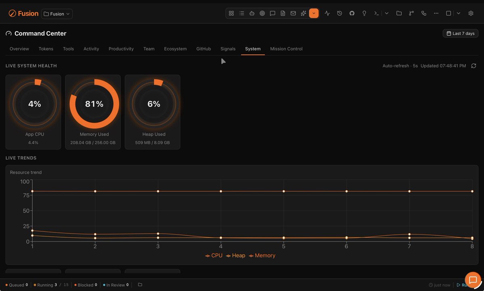The image size is (484, 291).
Task: Switch to the Productivity tab
Action: coord(121,49)
